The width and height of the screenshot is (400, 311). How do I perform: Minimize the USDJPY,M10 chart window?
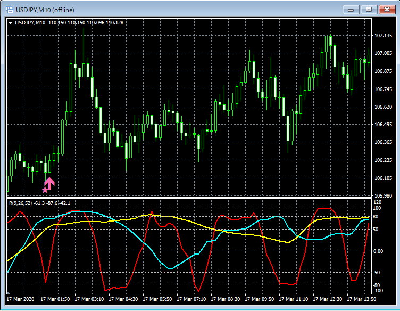click(351, 10)
